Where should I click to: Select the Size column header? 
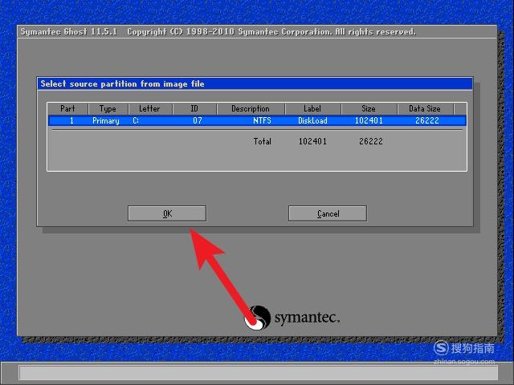(x=369, y=109)
